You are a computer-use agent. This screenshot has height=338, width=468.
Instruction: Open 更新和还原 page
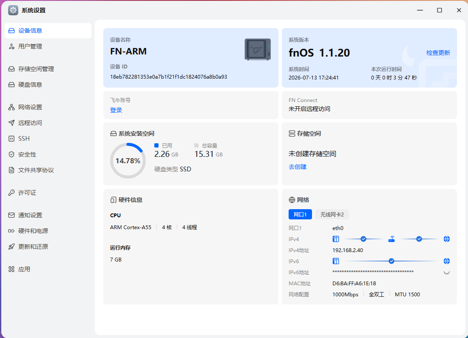tap(48, 247)
